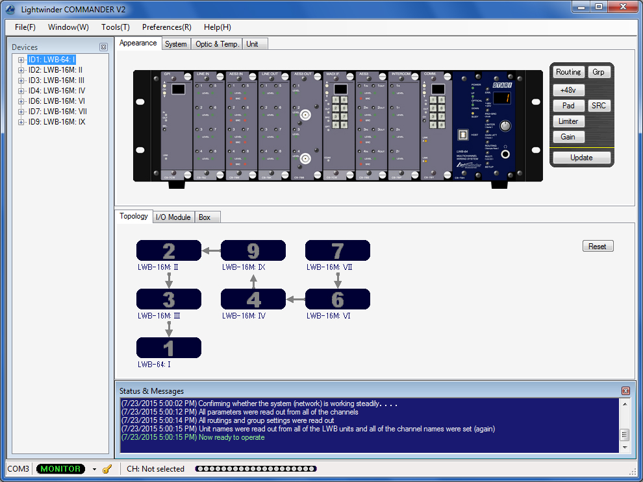This screenshot has height=482, width=643.
Task: Select topology node 4 (LWB-16M: IV)
Action: [253, 299]
